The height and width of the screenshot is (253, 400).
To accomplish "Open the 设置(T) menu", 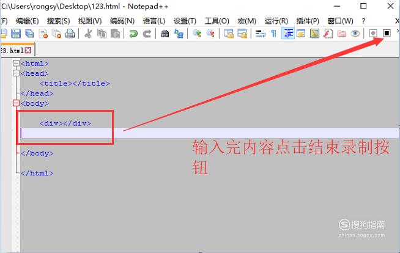I will [185, 21].
